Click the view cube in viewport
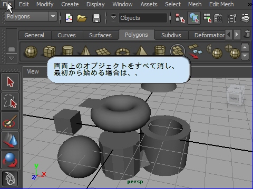253x189 pixels. [x=236, y=96]
